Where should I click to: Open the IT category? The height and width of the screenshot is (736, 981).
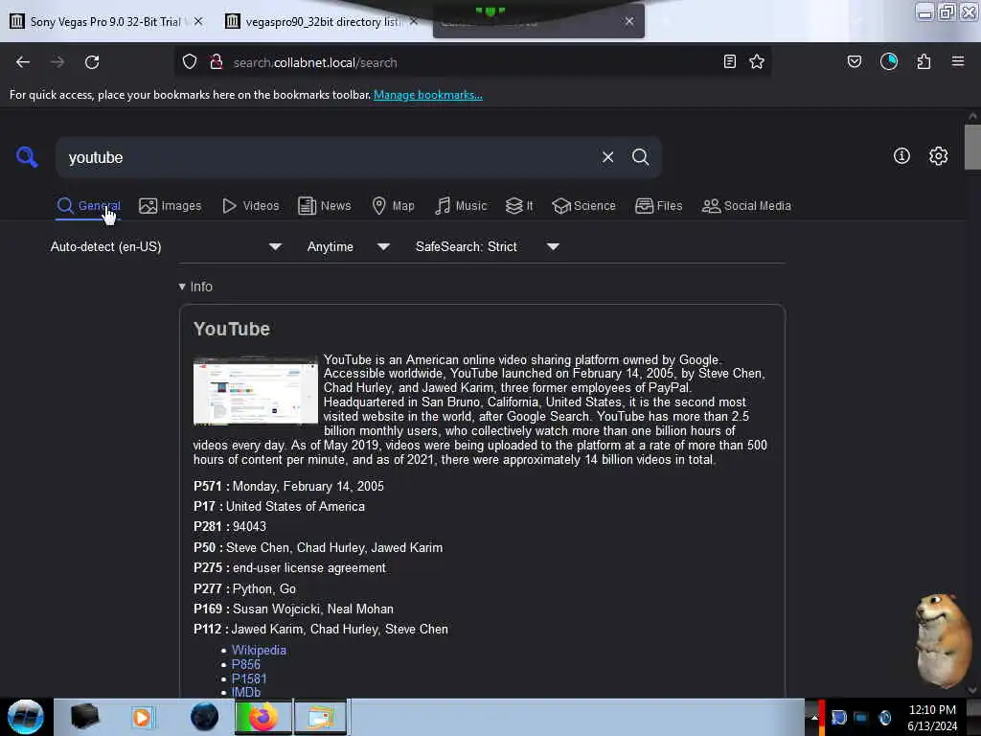point(519,206)
